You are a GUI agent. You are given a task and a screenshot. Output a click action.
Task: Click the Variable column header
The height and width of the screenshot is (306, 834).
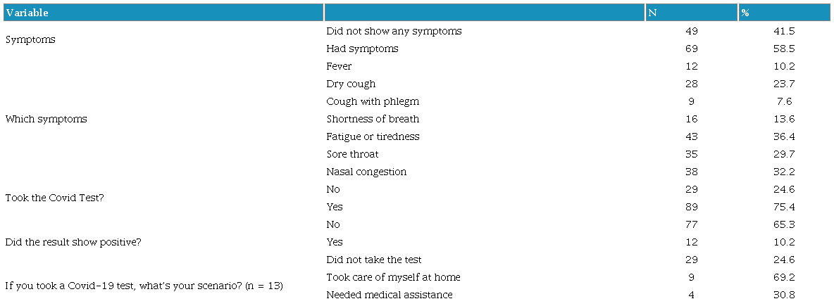tap(27, 13)
